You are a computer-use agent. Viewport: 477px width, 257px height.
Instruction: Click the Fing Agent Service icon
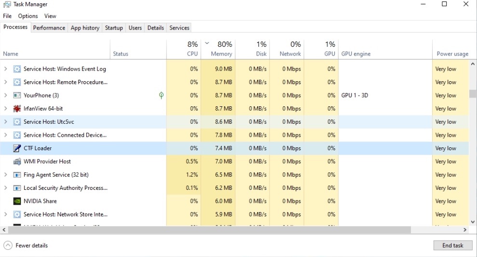click(17, 175)
